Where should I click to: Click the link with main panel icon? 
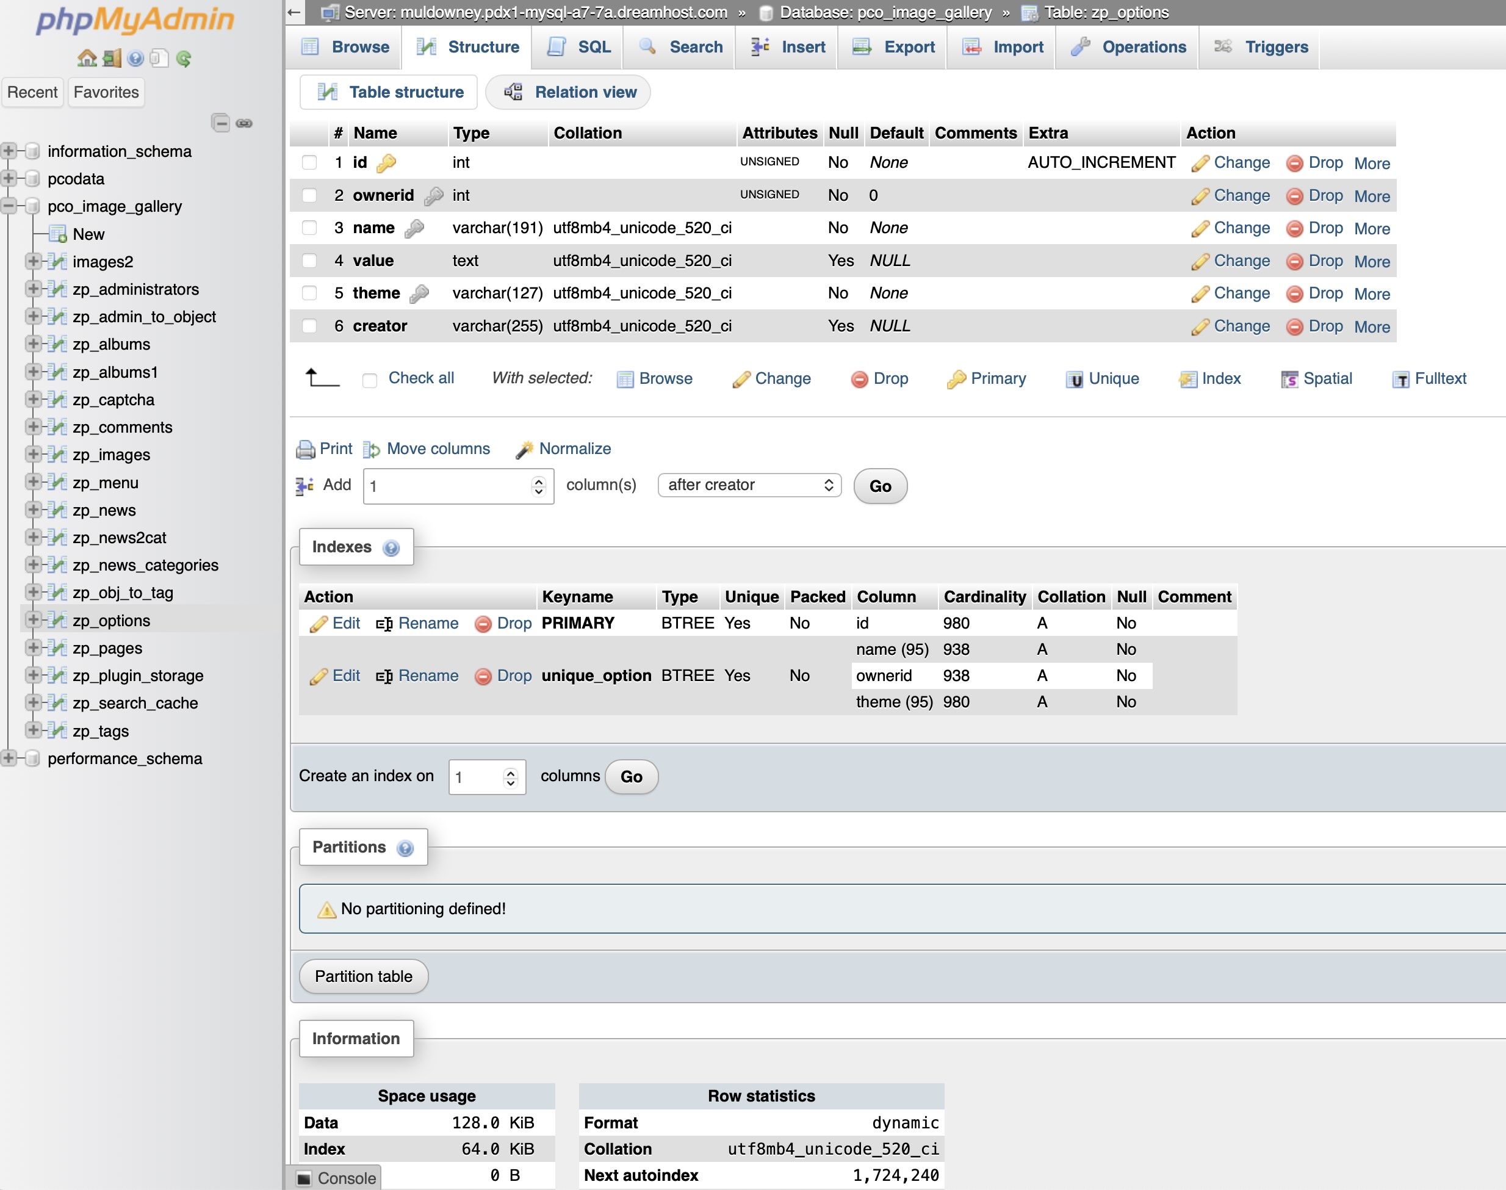[x=244, y=123]
